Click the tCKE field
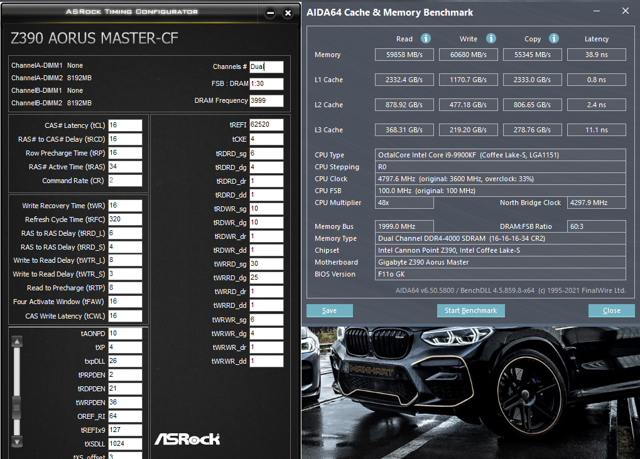This screenshot has height=459, width=640. (266, 139)
